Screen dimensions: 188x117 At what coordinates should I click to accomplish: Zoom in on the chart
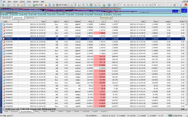[84, 5]
